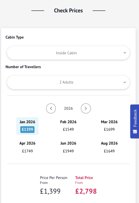Select the highlighted Jan 2026 month tile
This screenshot has width=139, height=203.
(27, 126)
